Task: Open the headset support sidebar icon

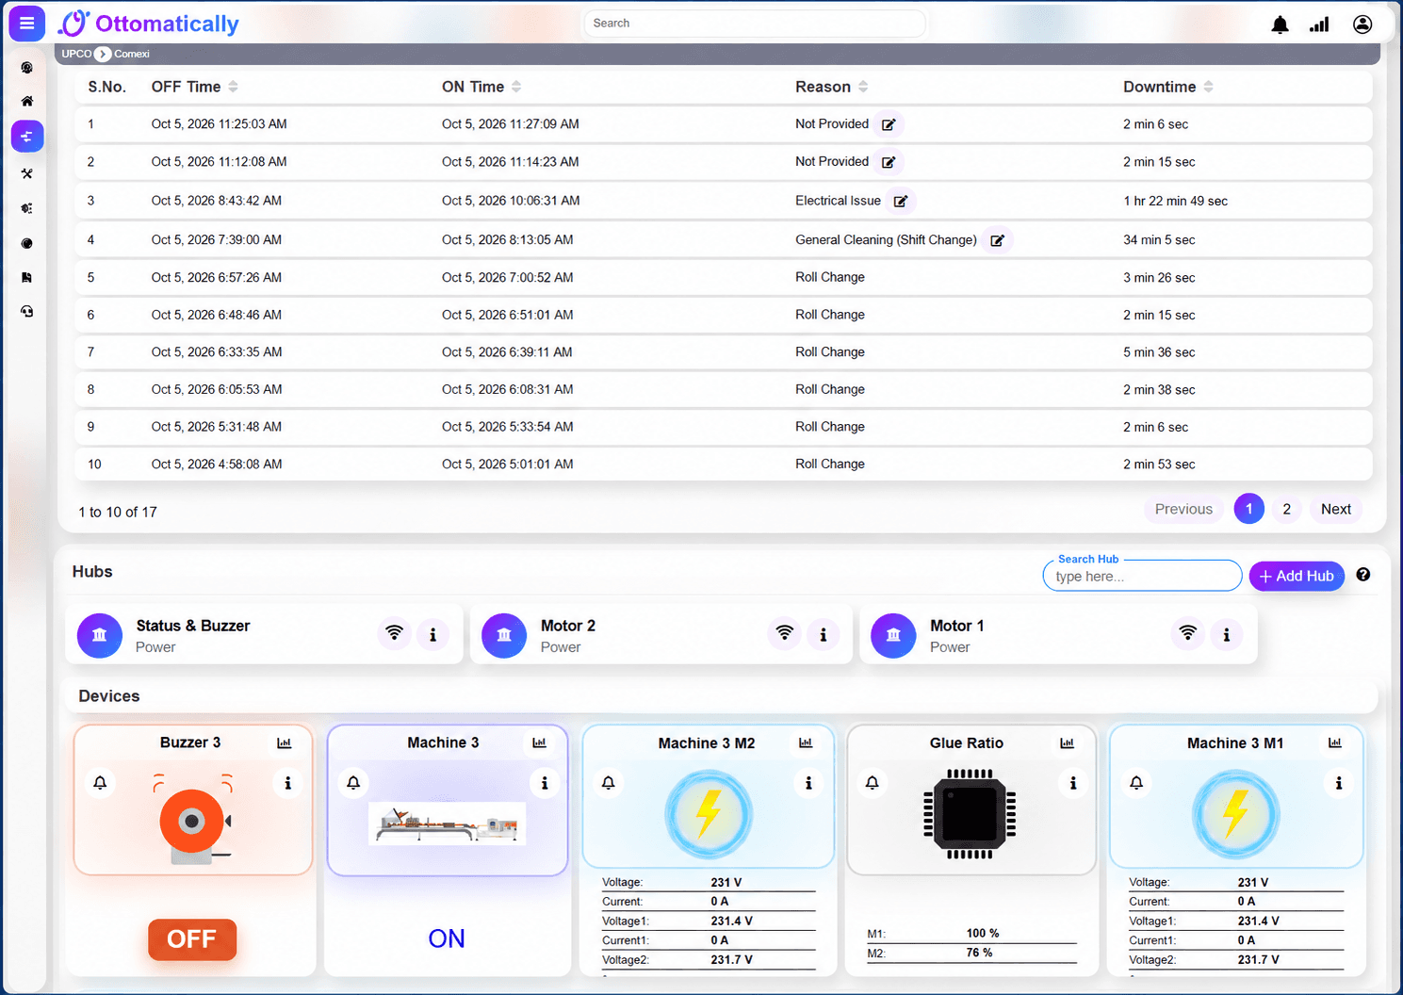Action: coord(27,312)
